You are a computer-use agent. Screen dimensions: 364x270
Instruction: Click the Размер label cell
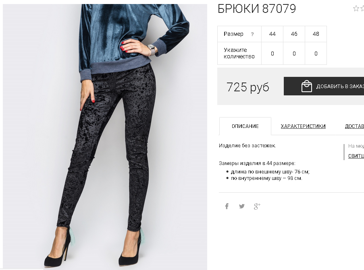click(239, 34)
